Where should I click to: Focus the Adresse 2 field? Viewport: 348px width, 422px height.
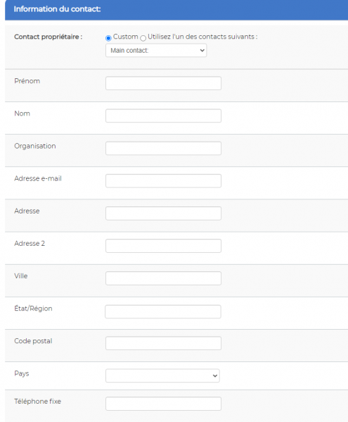click(x=163, y=246)
